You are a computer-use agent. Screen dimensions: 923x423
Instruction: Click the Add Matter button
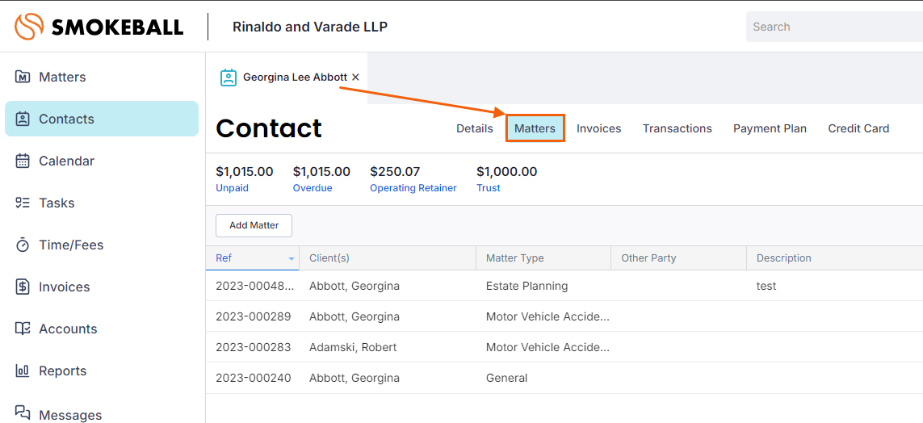tap(254, 225)
